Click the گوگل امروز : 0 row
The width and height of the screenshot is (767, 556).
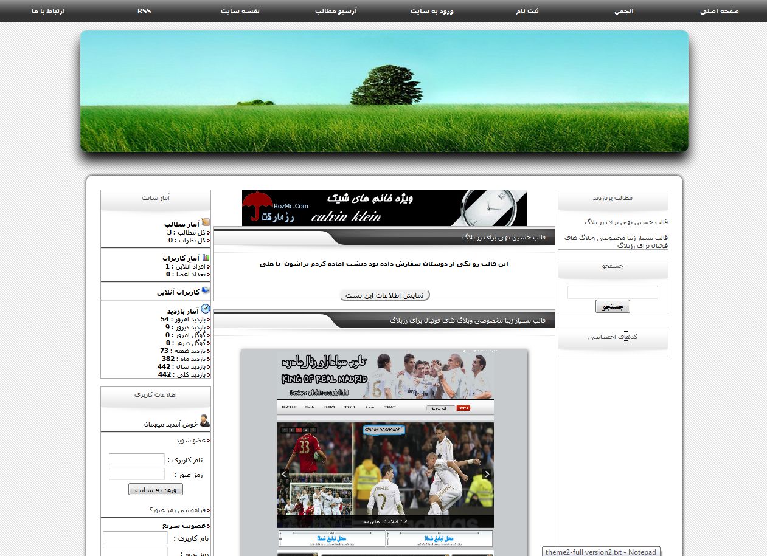click(187, 335)
